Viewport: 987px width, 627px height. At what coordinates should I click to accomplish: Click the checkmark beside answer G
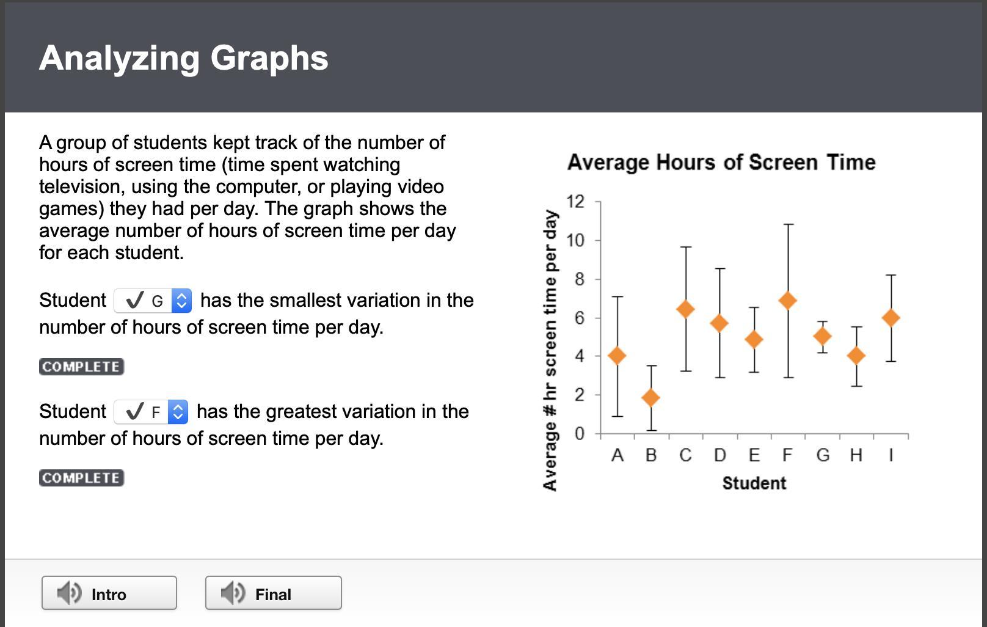coord(134,300)
